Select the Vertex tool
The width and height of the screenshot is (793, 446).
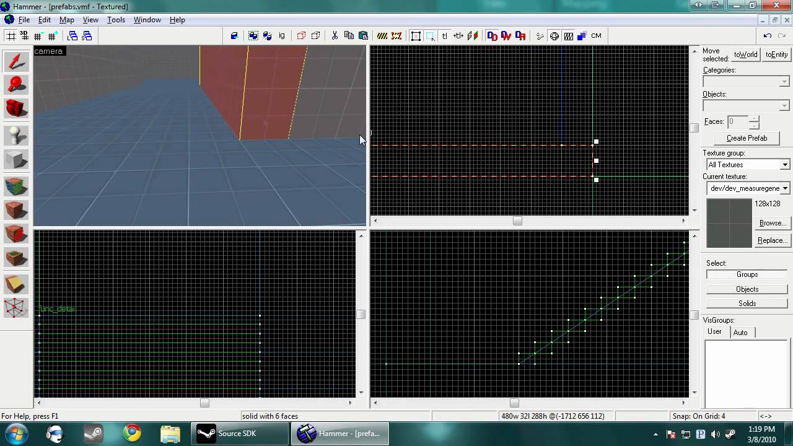point(16,308)
